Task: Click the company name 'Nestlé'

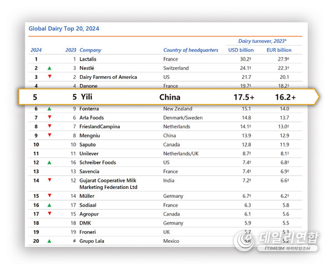Action: [87, 68]
